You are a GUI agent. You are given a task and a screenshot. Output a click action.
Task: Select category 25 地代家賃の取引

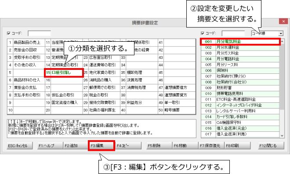tap(101, 72)
